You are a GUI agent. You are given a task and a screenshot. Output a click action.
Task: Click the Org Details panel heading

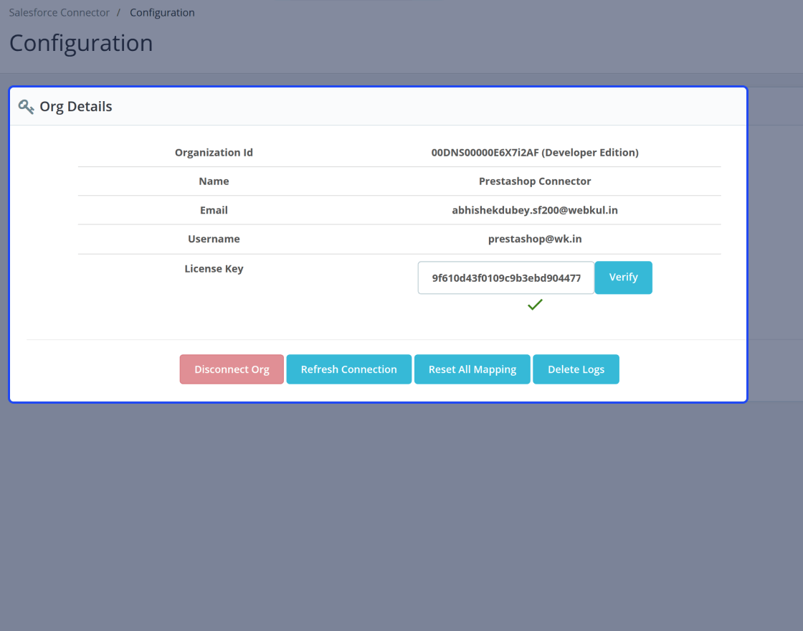point(76,107)
